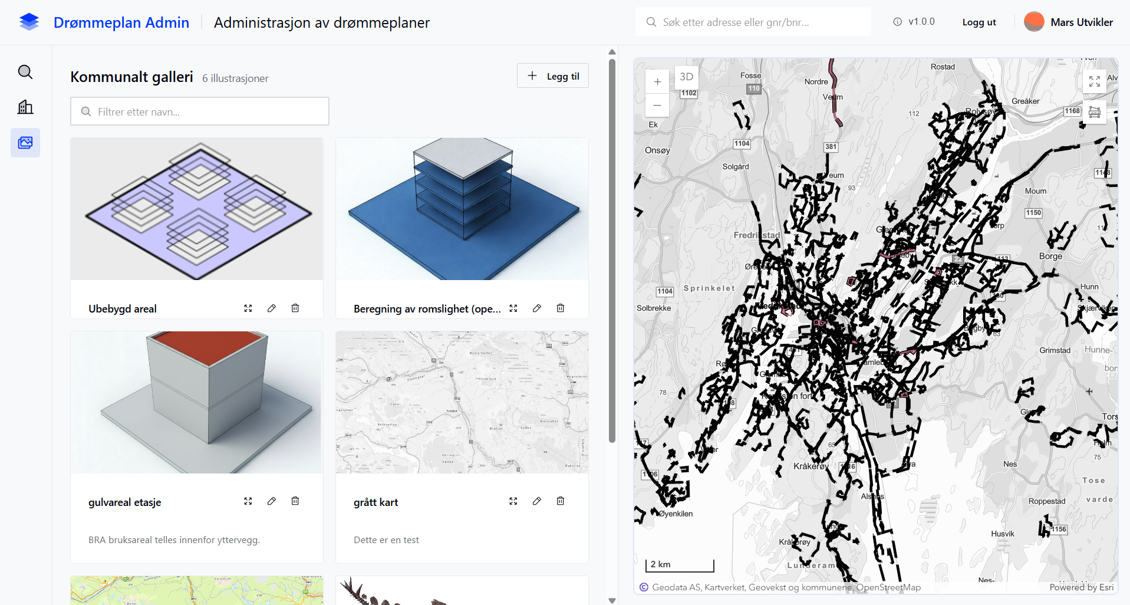Zoom in on the map

[657, 82]
